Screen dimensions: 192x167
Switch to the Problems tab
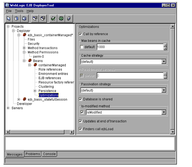pos(33,154)
